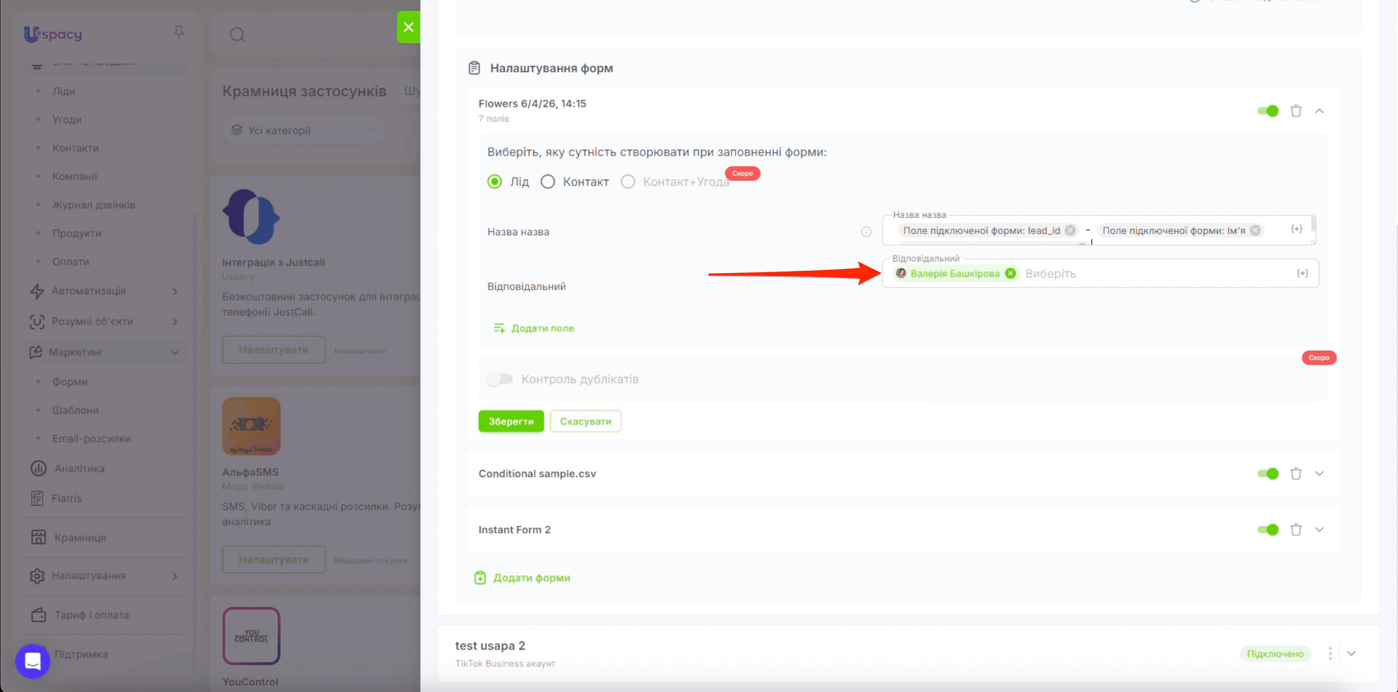
Task: Open the Усі категорії dropdown
Action: 303,130
